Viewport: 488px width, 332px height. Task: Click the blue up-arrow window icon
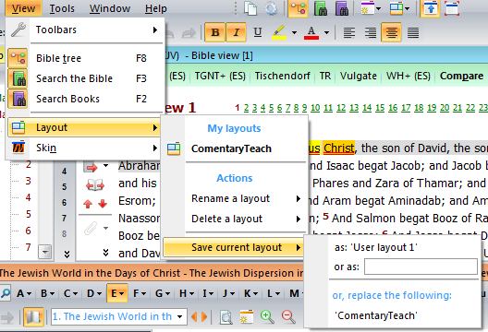click(430, 8)
